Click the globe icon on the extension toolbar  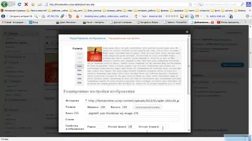click(x=3, y=16)
